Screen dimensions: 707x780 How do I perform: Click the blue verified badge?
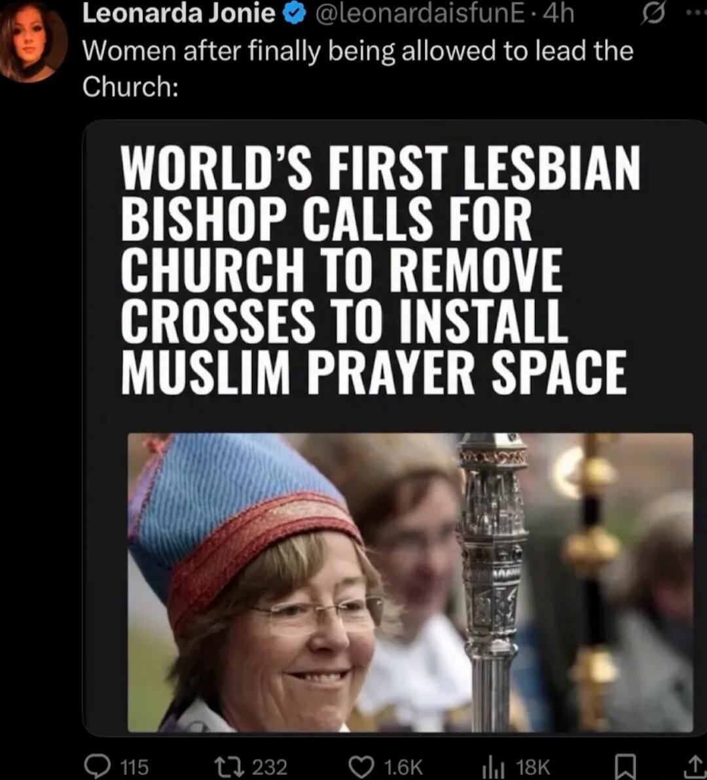coord(293,15)
